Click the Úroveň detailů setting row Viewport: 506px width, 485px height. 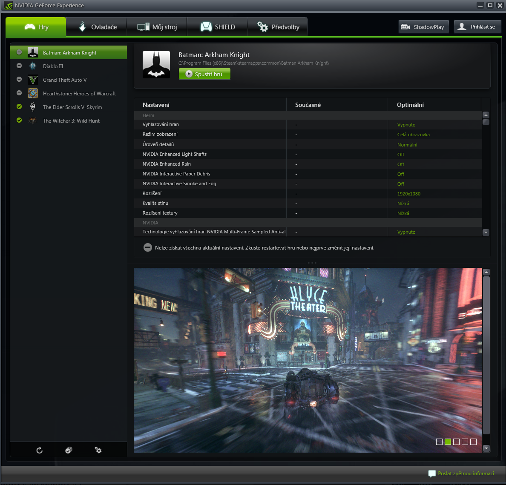[x=308, y=144]
